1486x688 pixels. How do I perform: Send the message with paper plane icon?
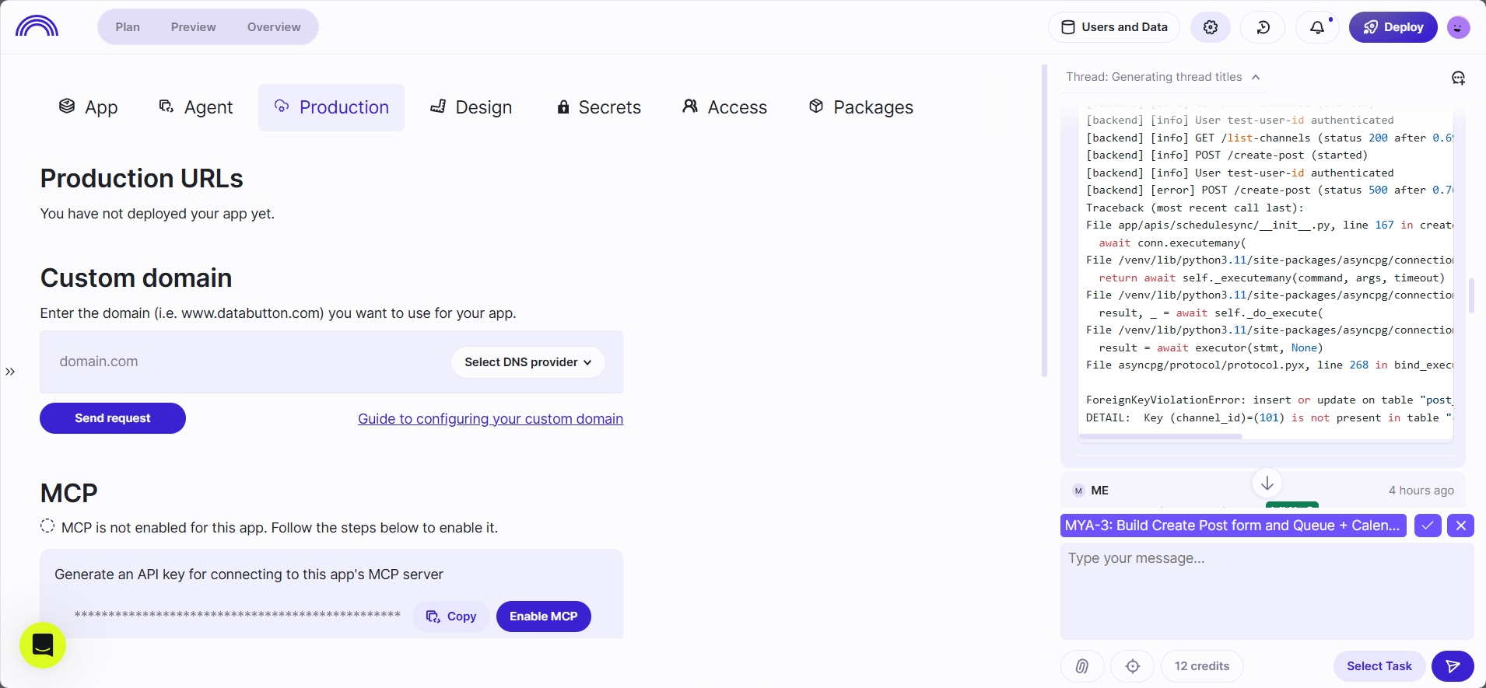[1453, 666]
